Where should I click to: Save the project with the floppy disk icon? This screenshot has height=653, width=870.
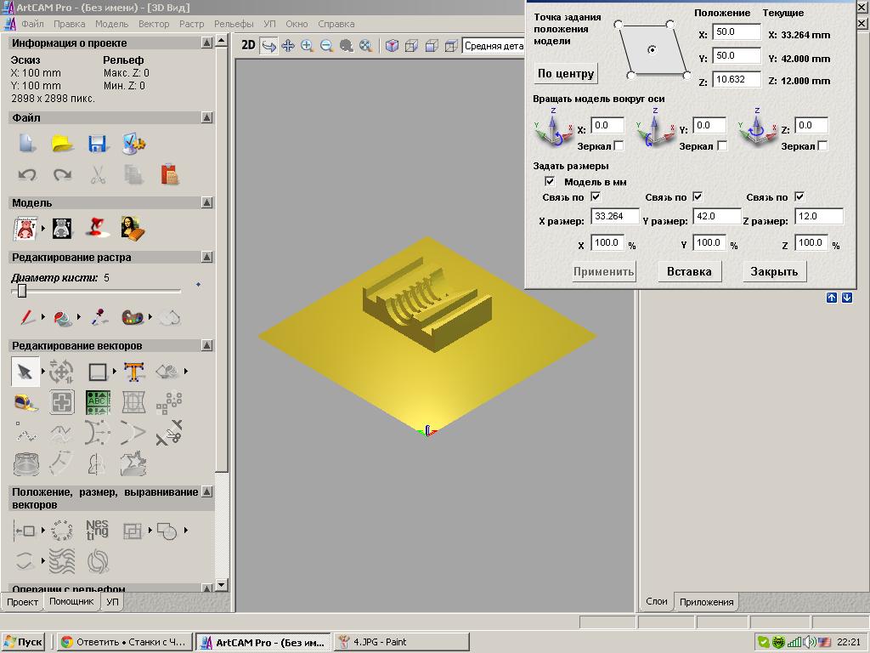click(x=99, y=144)
